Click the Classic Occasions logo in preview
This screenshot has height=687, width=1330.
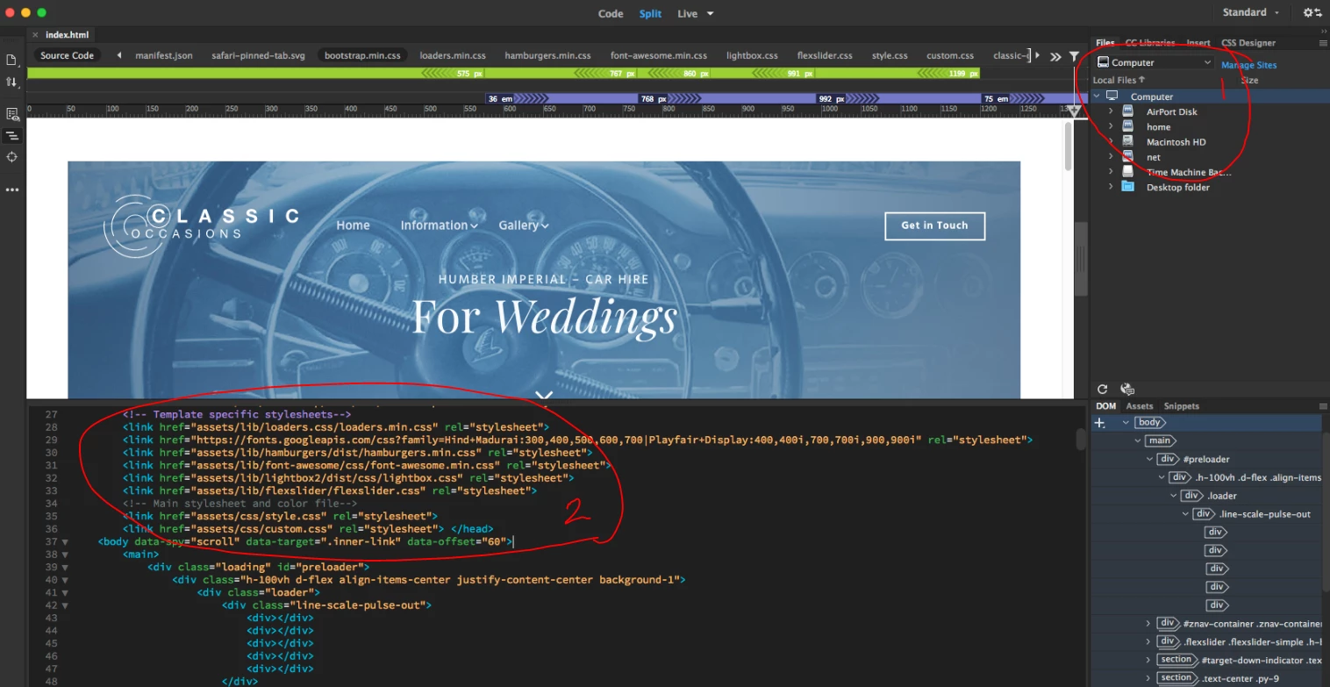[202, 225]
